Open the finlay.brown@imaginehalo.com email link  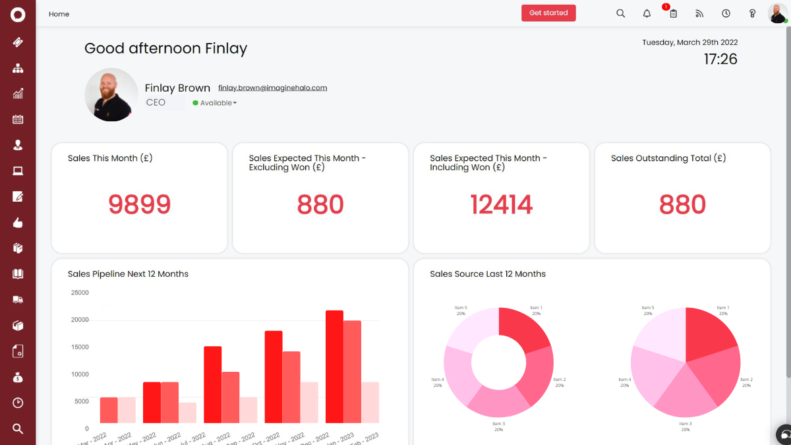click(x=272, y=87)
